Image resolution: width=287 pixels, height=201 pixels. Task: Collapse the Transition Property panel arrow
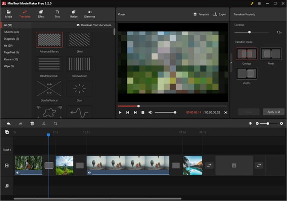click(231, 63)
